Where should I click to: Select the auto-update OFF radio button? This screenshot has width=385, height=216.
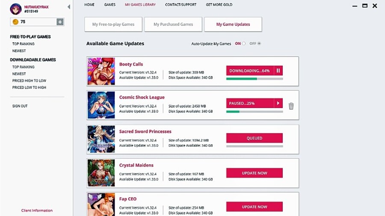click(259, 44)
